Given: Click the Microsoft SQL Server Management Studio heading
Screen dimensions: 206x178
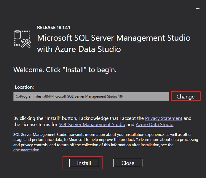Looking at the screenshot, I should click(114, 38).
